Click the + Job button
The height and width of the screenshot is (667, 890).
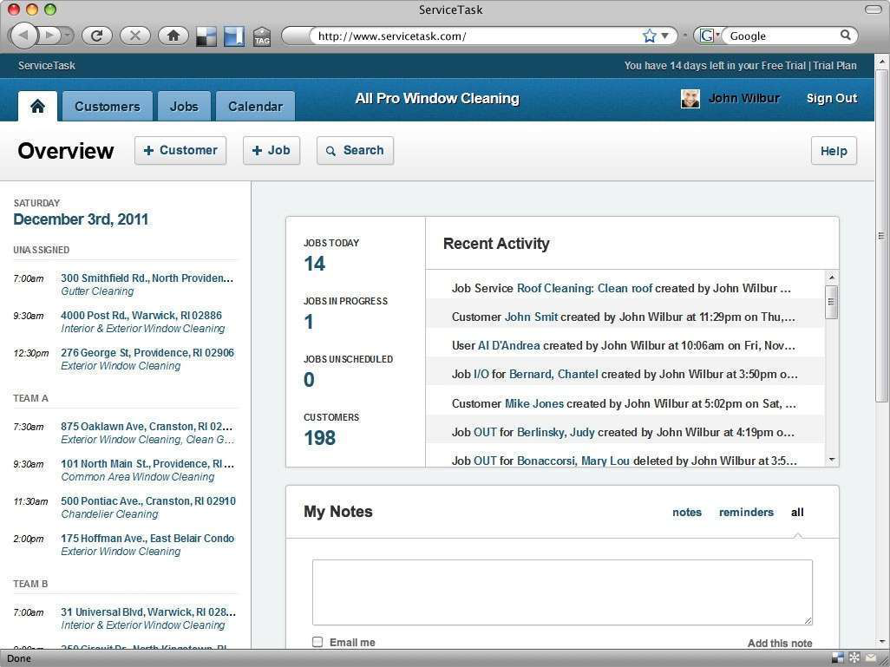click(271, 150)
